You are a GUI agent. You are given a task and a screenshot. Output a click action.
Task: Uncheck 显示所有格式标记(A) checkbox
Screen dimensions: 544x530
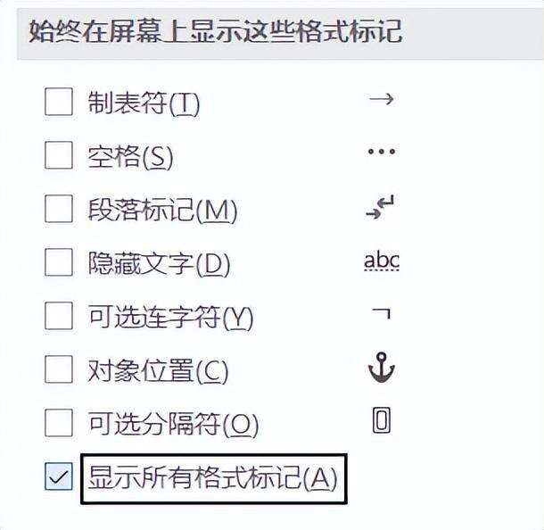[59, 476]
